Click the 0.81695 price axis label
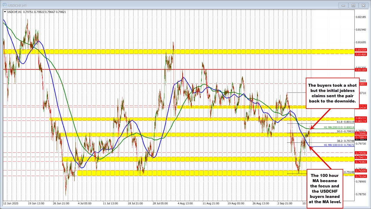Viewport: 371px width, 209px height. coord(360,42)
